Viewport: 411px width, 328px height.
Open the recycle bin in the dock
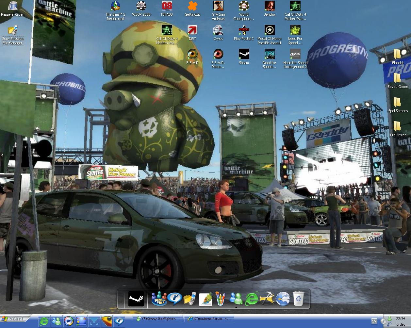pyautogui.click(x=298, y=299)
